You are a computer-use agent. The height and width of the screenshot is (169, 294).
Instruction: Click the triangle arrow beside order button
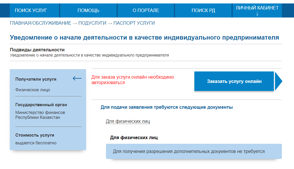coord(279,81)
